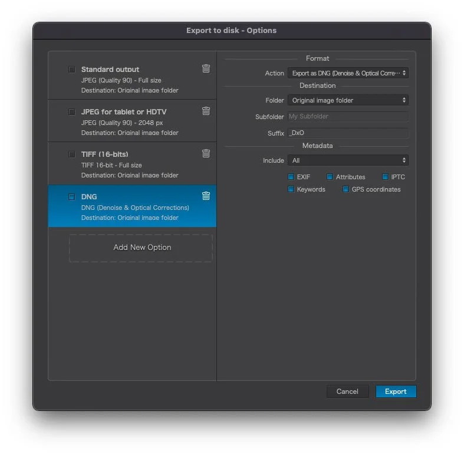Select the Standard output title text

[110, 69]
